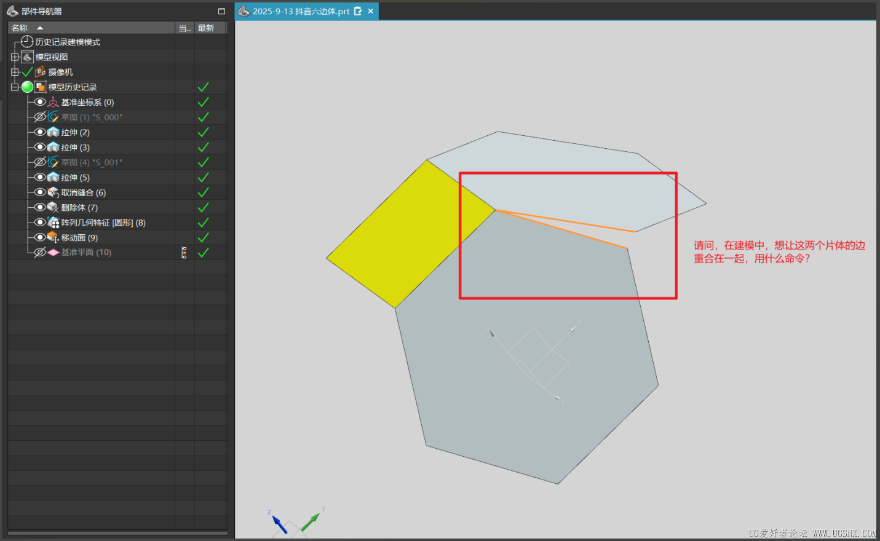Image resolution: width=880 pixels, height=541 pixels.
Task: Click the 阵列几何特征 (8) pattern icon
Action: click(54, 223)
